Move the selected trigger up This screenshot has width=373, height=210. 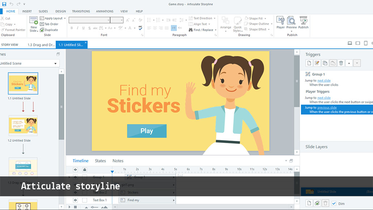pos(349,63)
